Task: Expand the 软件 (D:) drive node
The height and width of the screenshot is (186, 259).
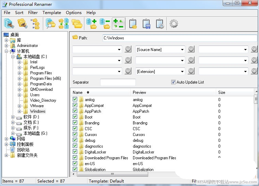Action: 13,117
